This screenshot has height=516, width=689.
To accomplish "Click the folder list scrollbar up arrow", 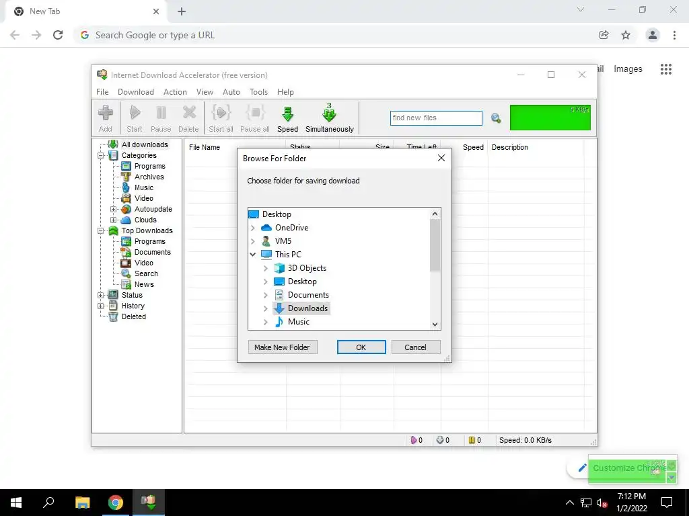I will tap(435, 214).
